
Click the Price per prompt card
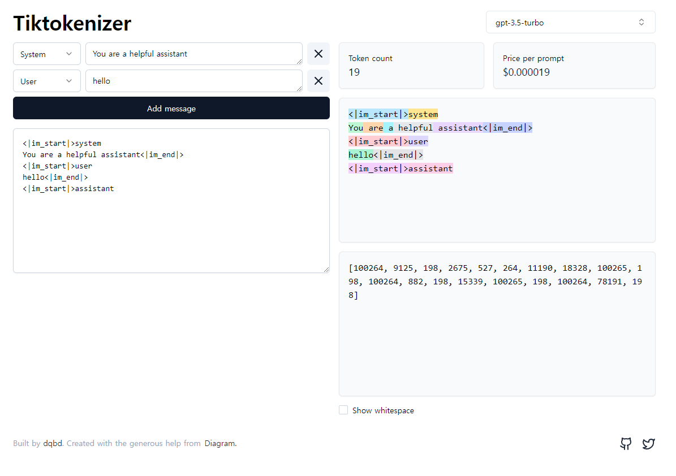pos(574,66)
